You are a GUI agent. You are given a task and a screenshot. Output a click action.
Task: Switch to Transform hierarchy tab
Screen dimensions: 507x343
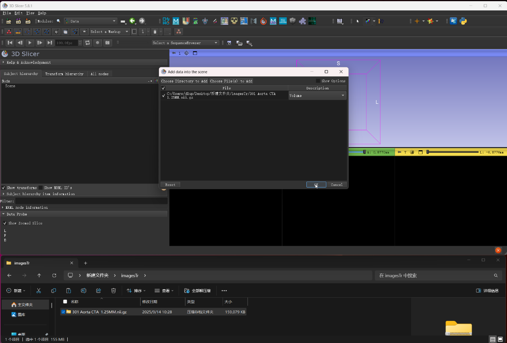64,74
